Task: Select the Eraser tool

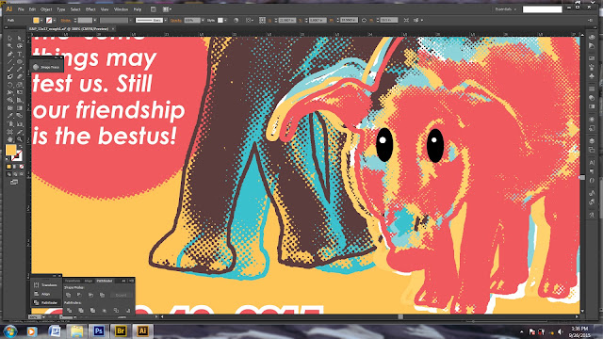Action: (x=19, y=77)
